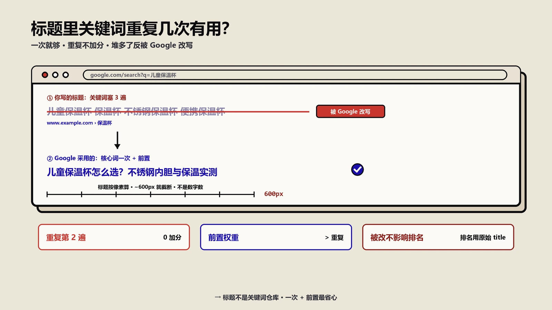Open the result 儿童保温杯怎么选？不锈钢内胆与保温实测
The image size is (552, 310).
click(132, 172)
